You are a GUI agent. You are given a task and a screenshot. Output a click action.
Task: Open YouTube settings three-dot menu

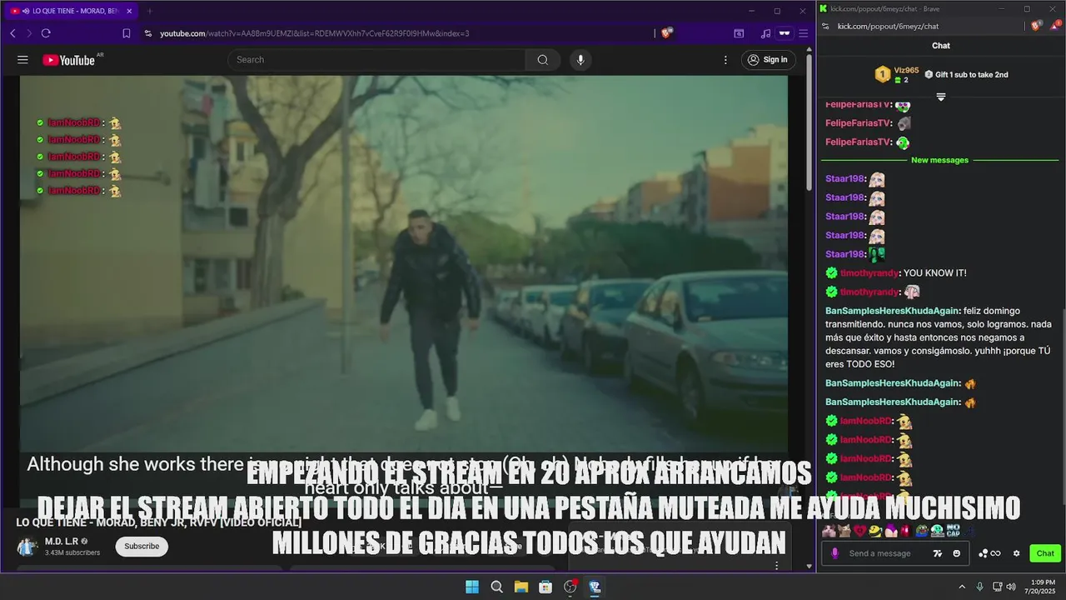point(725,60)
